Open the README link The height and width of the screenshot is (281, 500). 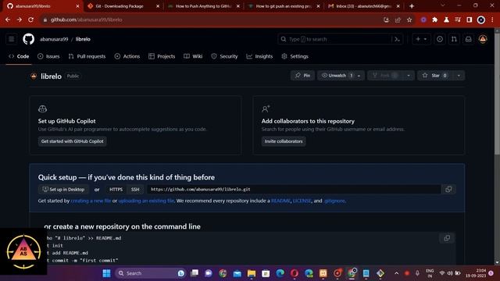(x=280, y=201)
